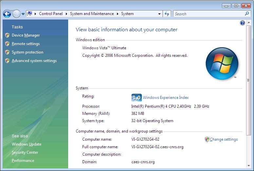The image size is (254, 171).
Task: Open Performance under See also
Action: click(x=23, y=161)
